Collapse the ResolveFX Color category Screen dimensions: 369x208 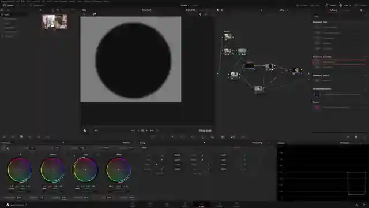pos(321,22)
